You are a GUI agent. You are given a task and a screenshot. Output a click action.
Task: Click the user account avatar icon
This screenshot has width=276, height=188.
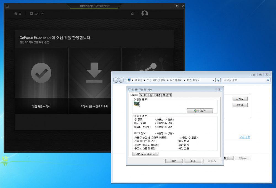tap(145, 13)
